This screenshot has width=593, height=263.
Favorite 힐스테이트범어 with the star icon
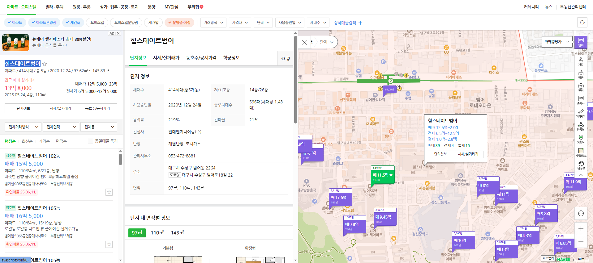coord(45,64)
